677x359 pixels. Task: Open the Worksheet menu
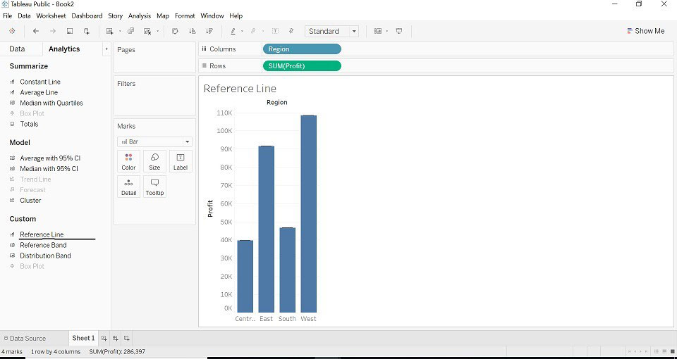[51, 15]
